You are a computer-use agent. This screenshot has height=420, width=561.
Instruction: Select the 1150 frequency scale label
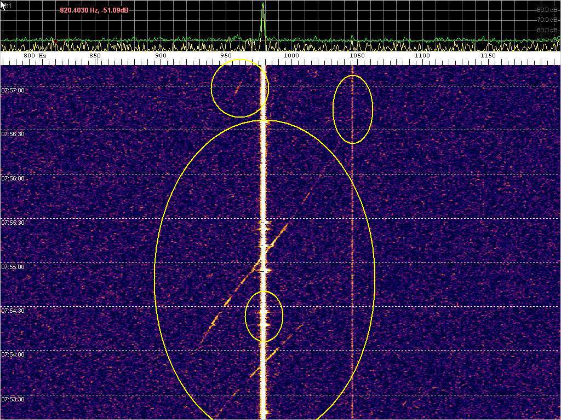coord(488,56)
